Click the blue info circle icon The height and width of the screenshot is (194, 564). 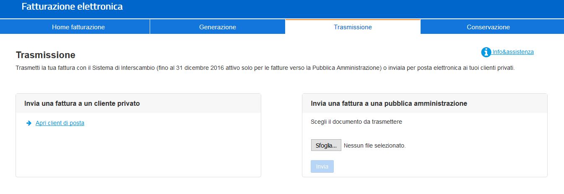pos(486,52)
